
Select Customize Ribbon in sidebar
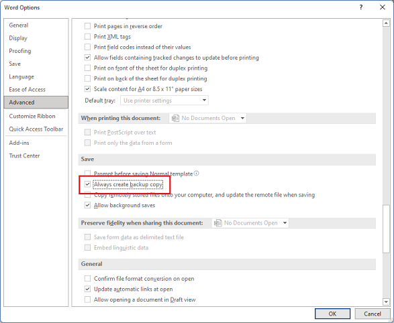(x=32, y=116)
